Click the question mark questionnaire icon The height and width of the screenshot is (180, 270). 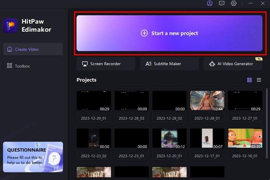[x=55, y=159]
